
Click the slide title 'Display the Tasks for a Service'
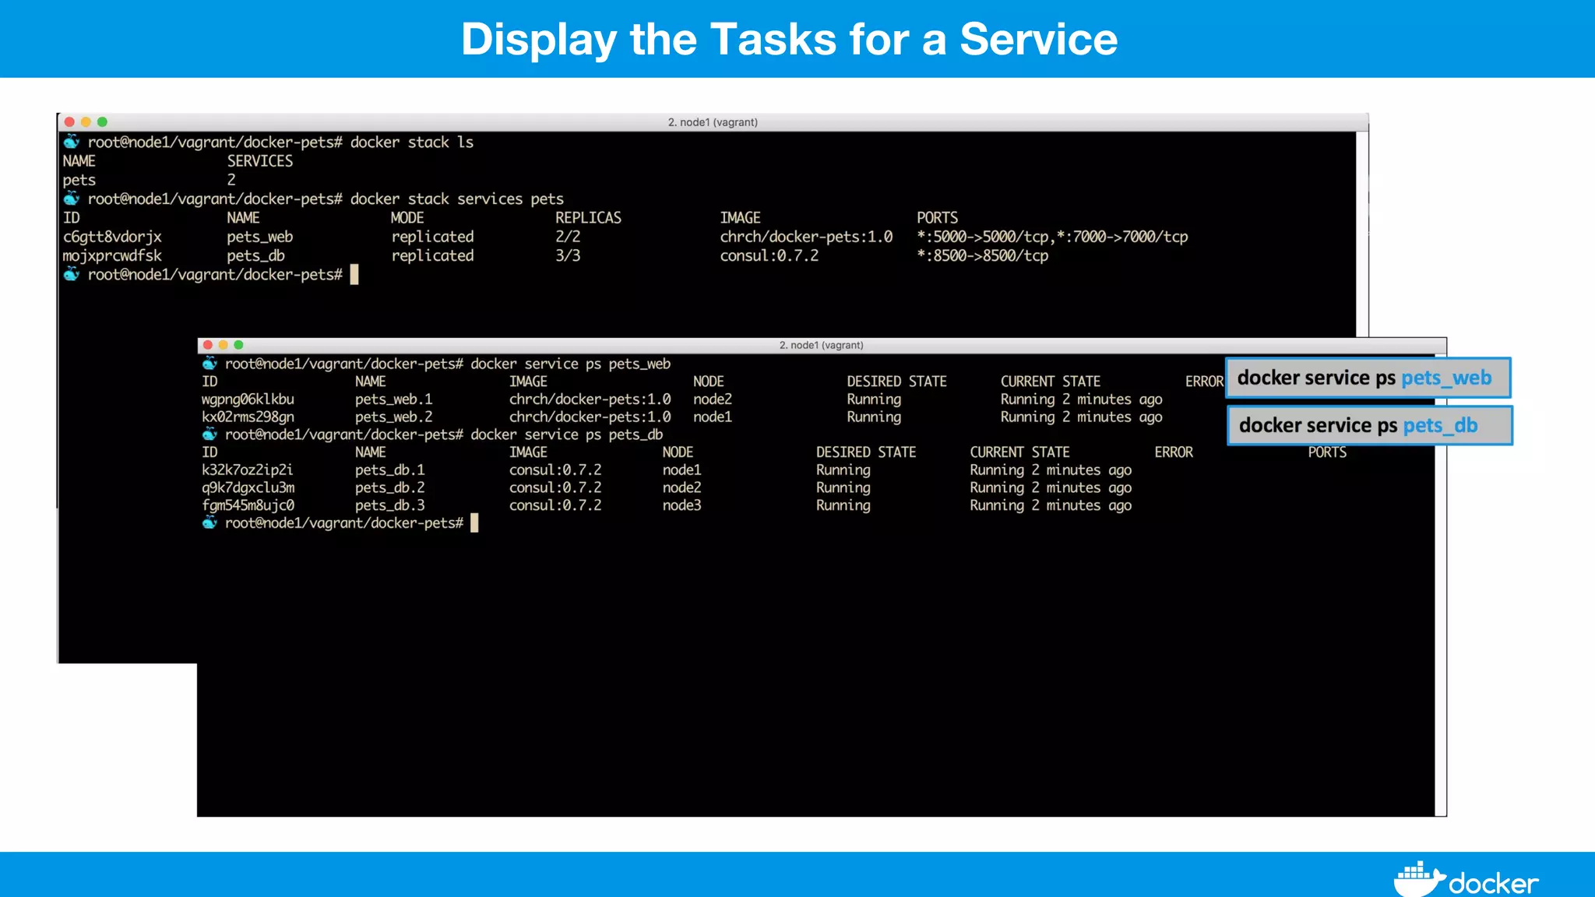click(x=789, y=39)
